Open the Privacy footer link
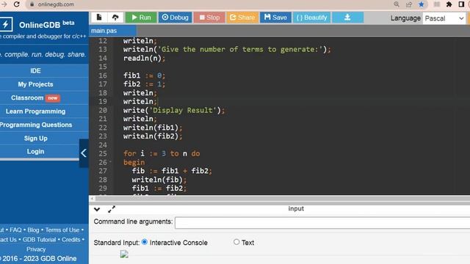470x264 pixels. [36, 249]
